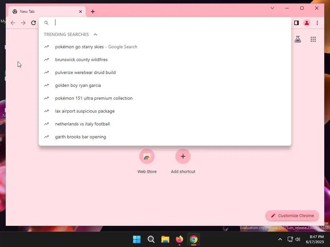
Task: Click the Chrome reload page button
Action: pyautogui.click(x=34, y=23)
